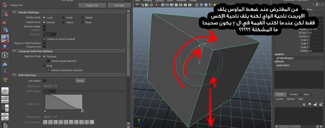The width and height of the screenshot is (325, 128).
Task: Enable the Discrete rotate checkbox
Action: point(44,27)
